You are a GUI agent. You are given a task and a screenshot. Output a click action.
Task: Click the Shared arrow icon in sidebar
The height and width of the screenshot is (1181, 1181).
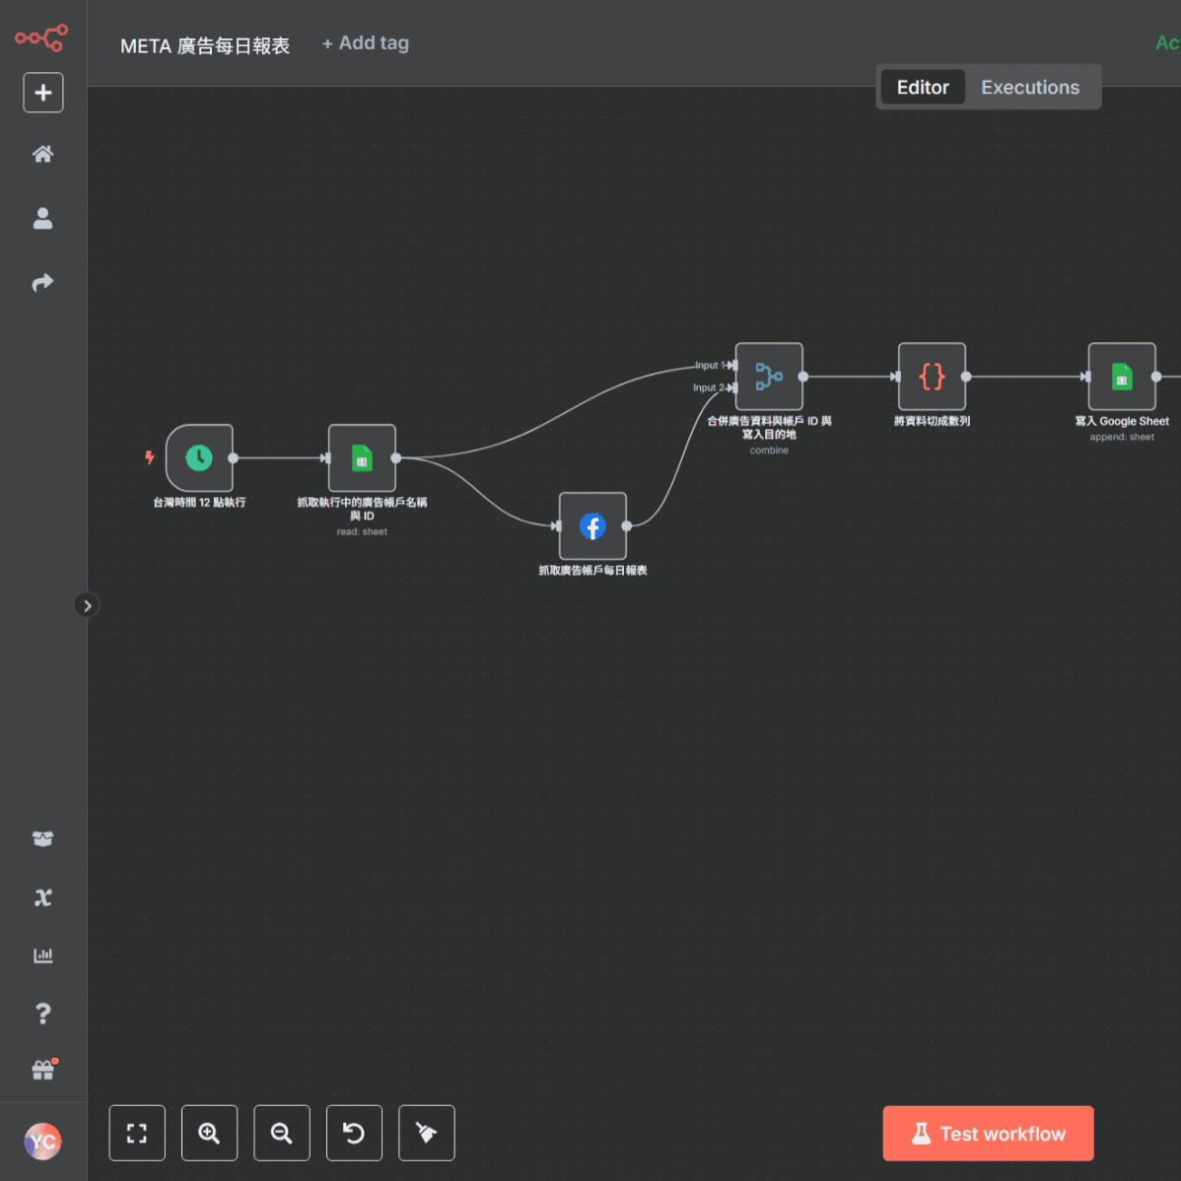coord(42,283)
